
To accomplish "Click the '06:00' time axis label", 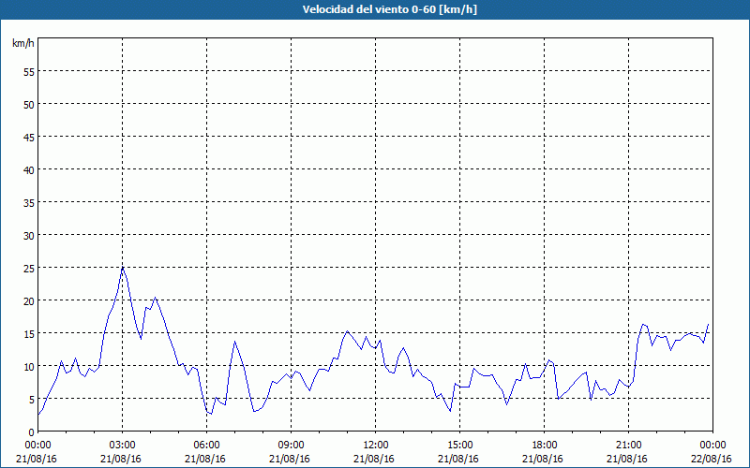I will pos(206,446).
